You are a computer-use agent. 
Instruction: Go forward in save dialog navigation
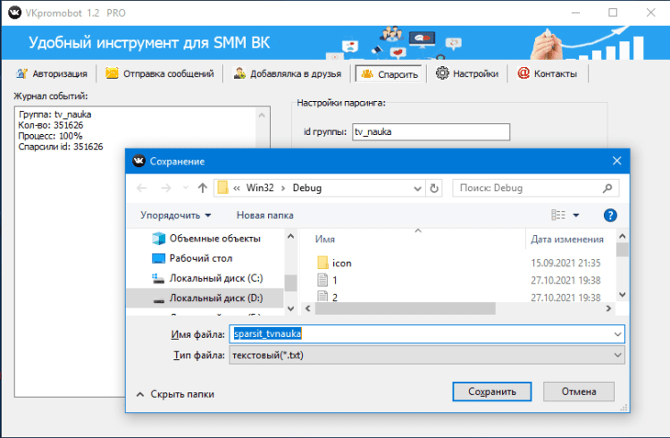(x=166, y=188)
